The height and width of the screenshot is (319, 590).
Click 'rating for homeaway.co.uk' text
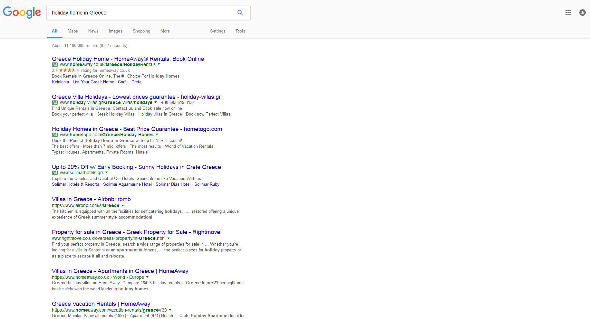point(105,70)
